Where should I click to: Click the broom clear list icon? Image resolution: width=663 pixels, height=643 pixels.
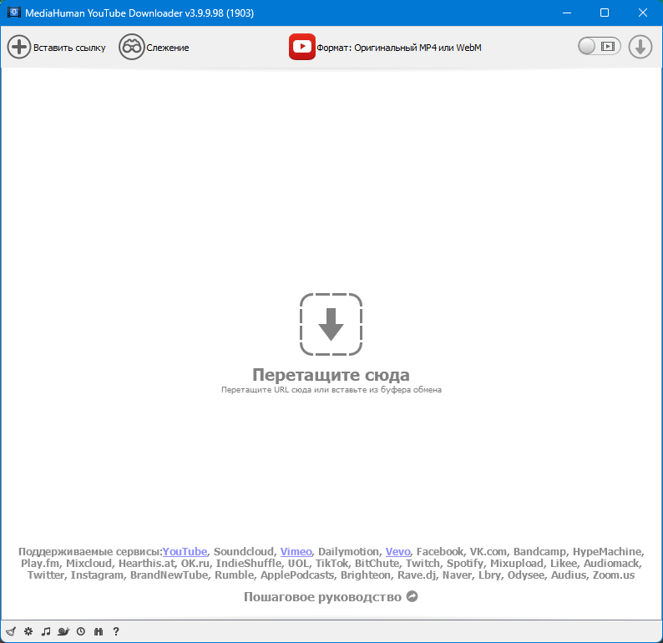point(11,631)
